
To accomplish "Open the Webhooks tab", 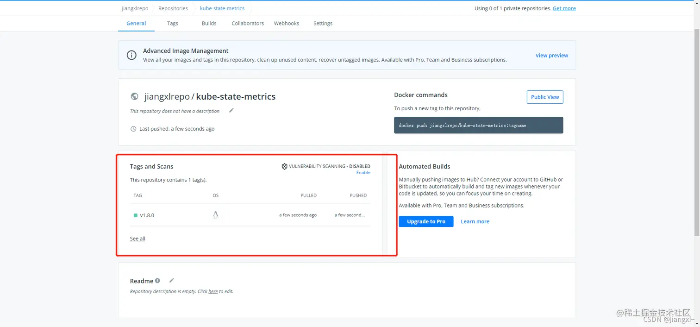I will click(287, 23).
